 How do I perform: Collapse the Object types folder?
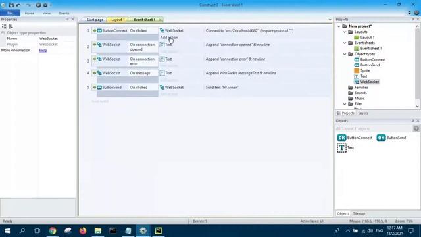pyautogui.click(x=345, y=54)
